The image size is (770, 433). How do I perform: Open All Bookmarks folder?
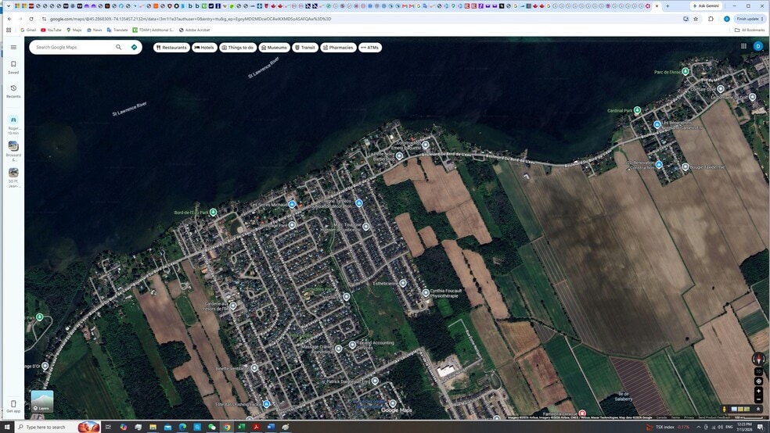(750, 30)
